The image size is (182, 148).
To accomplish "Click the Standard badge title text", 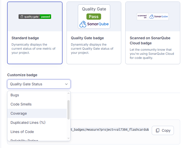I will coord(25,38).
